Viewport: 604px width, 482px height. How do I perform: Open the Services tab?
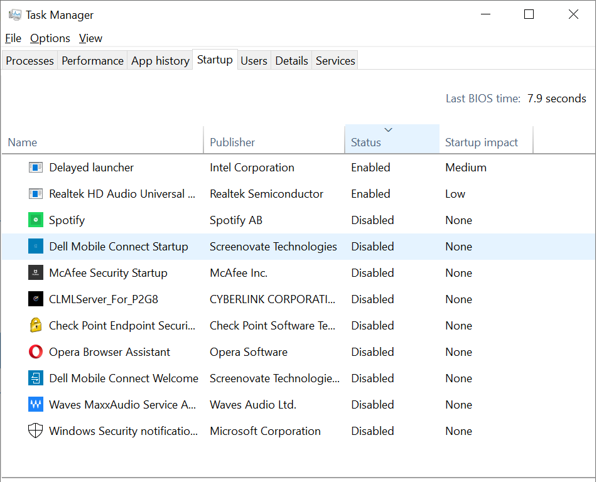coord(335,61)
